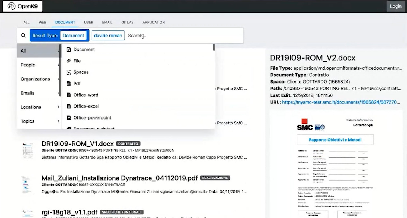Focus the Search text field
Screen dimensions: 407x218
pos(185,36)
